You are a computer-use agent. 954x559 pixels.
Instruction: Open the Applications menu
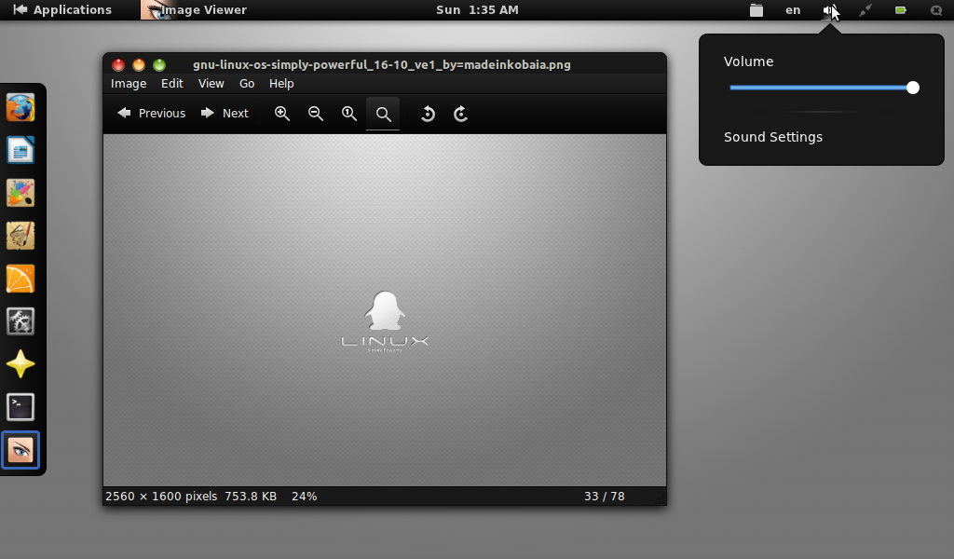(x=62, y=9)
